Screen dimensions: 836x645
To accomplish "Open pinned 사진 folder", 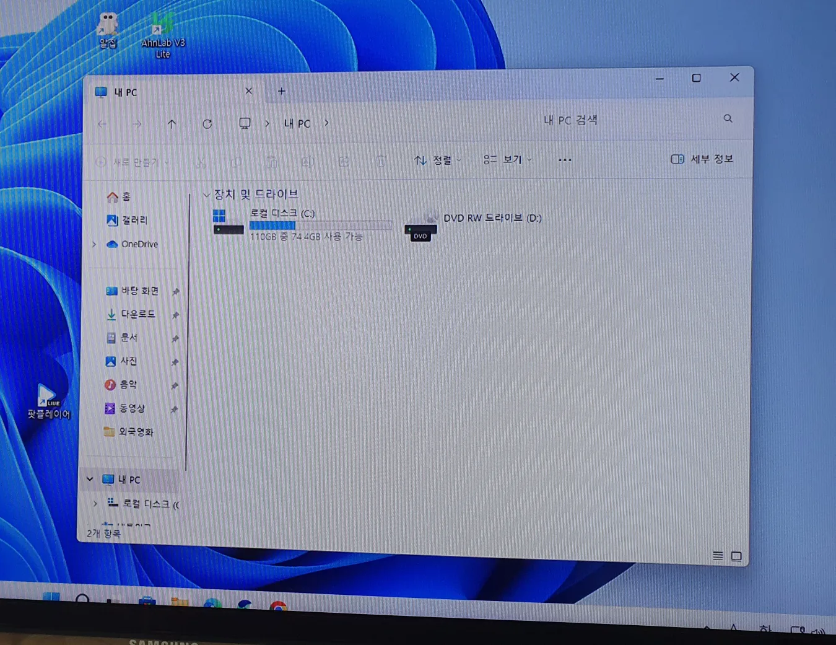I will [121, 361].
